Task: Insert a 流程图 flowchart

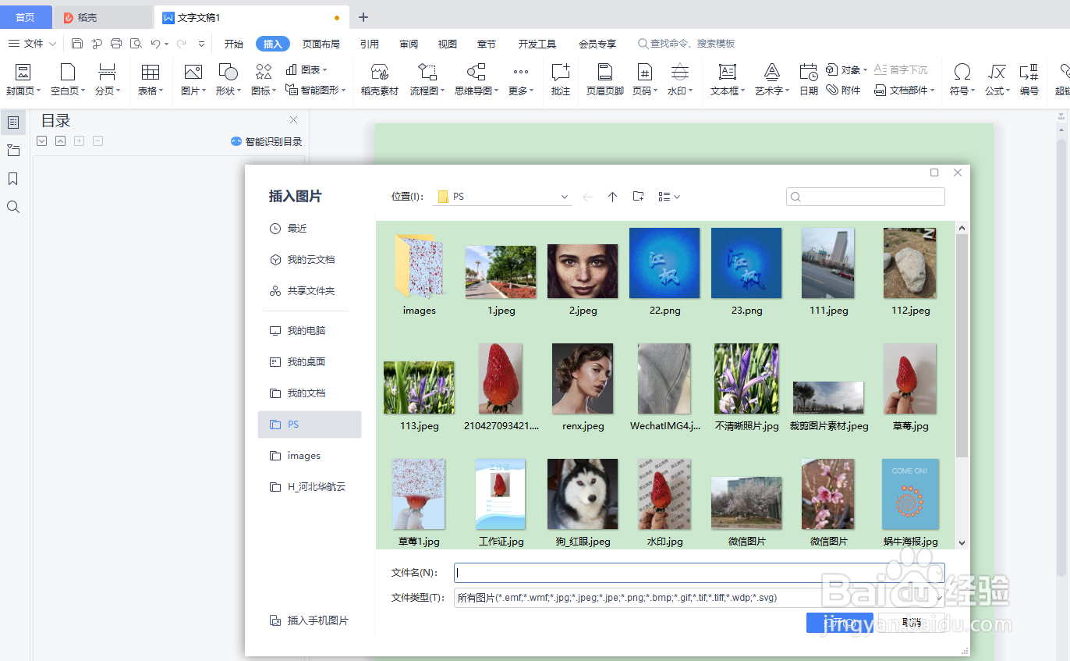Action: 427,80
